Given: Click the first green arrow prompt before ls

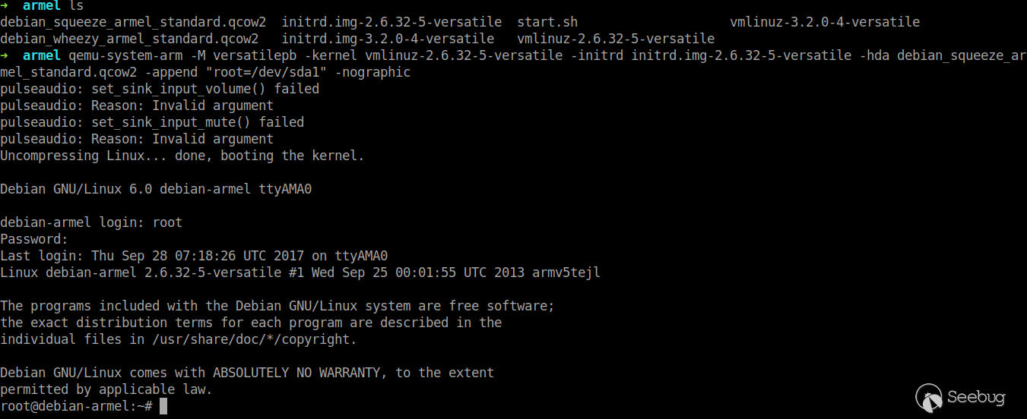Looking at the screenshot, I should tap(5, 5).
